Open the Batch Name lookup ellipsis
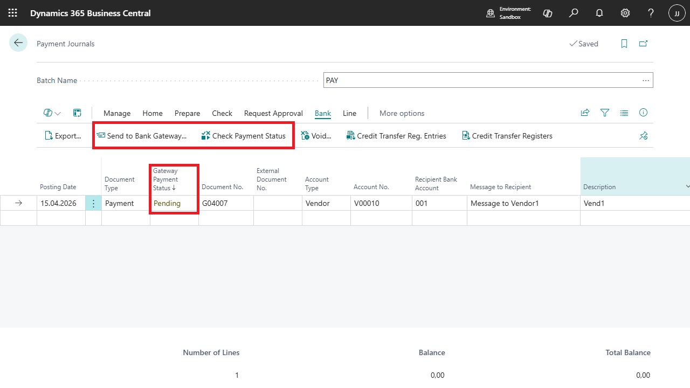Image resolution: width=690 pixels, height=388 pixels. pyautogui.click(x=645, y=80)
